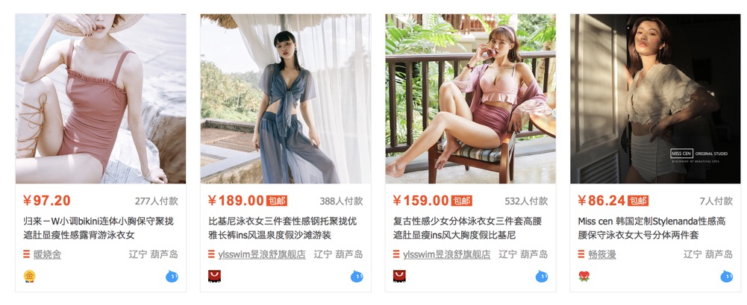Screen dimensions: 747x305
Task: Click Tmall badge icon under ¥189.00 listing
Action: point(214,276)
